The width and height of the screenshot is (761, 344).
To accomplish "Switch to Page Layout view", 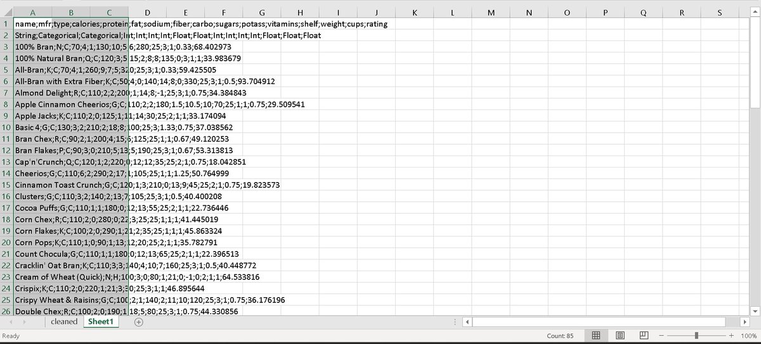I will (x=620, y=335).
